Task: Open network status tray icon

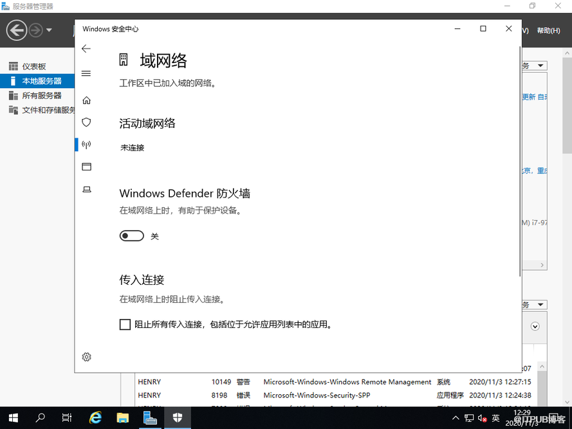Action: click(469, 418)
